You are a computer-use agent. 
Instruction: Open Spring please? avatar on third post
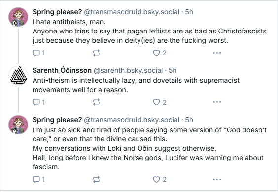tap(18, 125)
